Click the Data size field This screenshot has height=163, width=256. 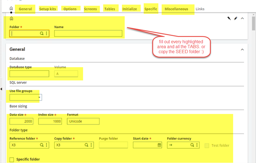pyautogui.click(x=21, y=121)
